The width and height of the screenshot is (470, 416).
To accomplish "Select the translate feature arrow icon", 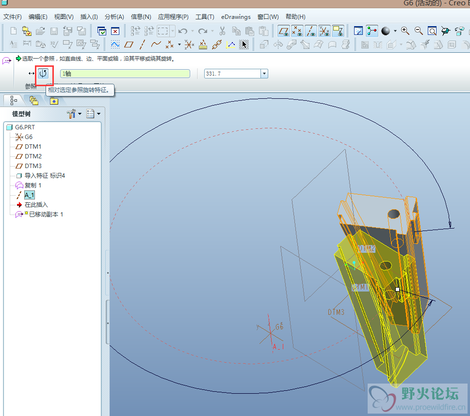I will pyautogui.click(x=32, y=74).
